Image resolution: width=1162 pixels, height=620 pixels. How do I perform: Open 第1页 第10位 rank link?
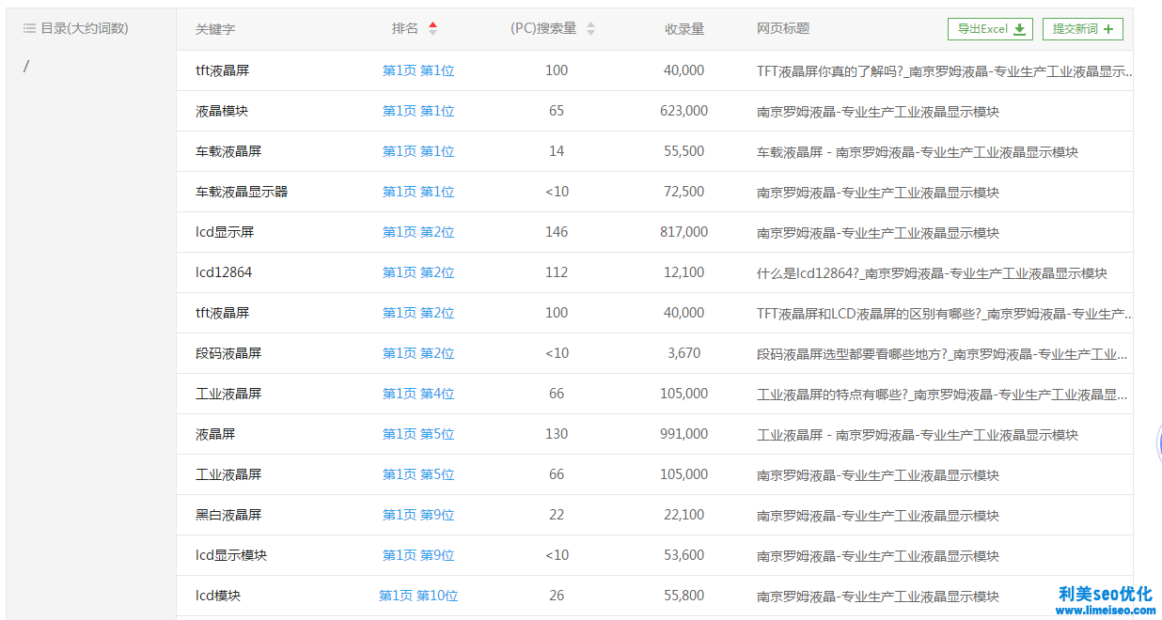[418, 596]
